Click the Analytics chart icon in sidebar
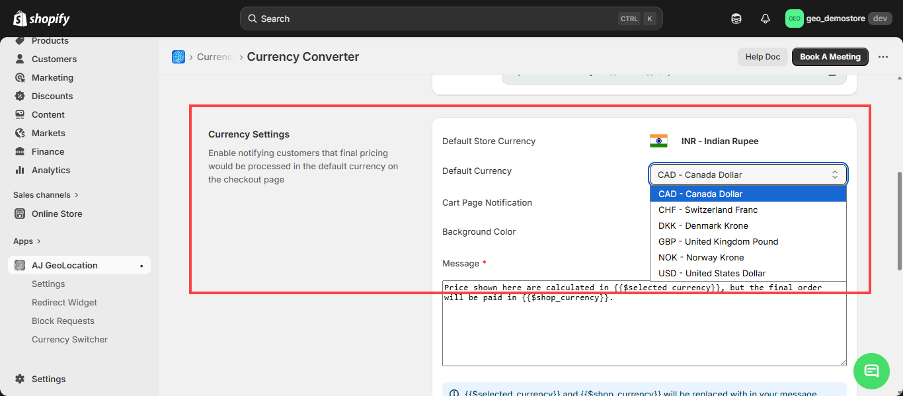 pyautogui.click(x=20, y=170)
